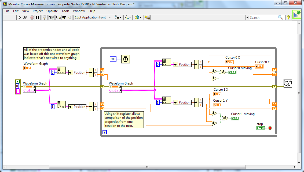This screenshot has width=304, height=172.
Task: Select the Cursor 1 Moving boolean terminal
Action: (x=235, y=118)
